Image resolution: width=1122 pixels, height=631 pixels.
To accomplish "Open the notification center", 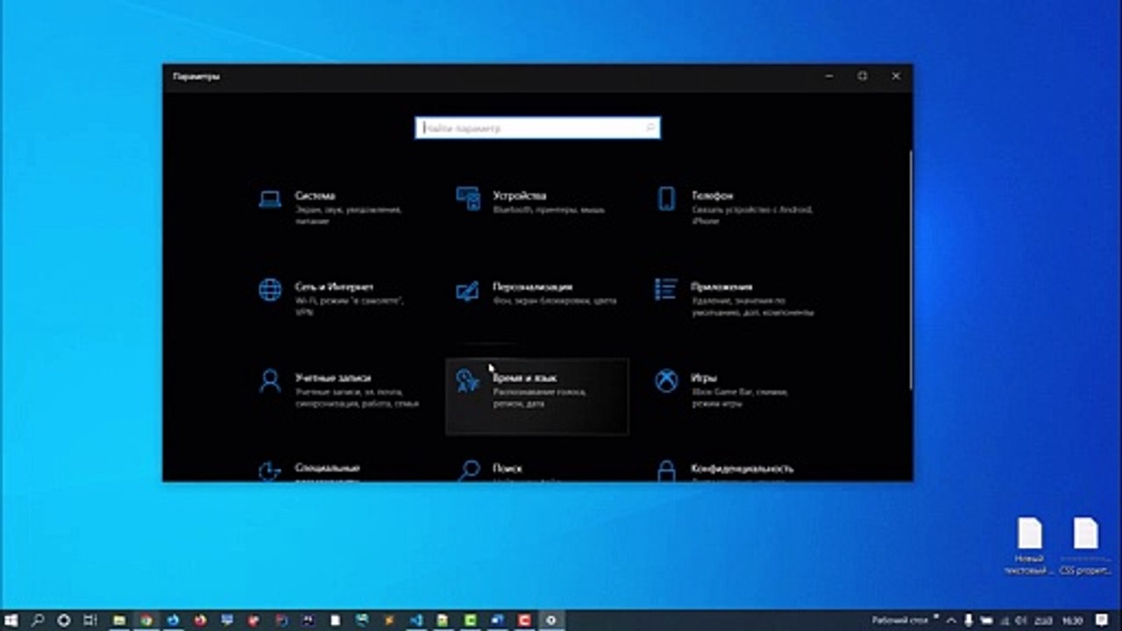I will point(1104,620).
